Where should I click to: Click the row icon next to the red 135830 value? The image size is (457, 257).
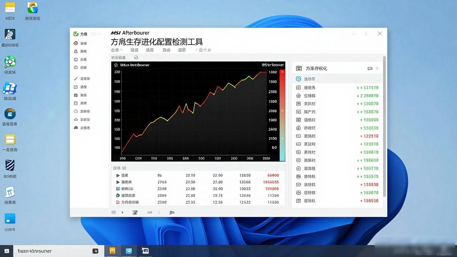[x=298, y=185]
